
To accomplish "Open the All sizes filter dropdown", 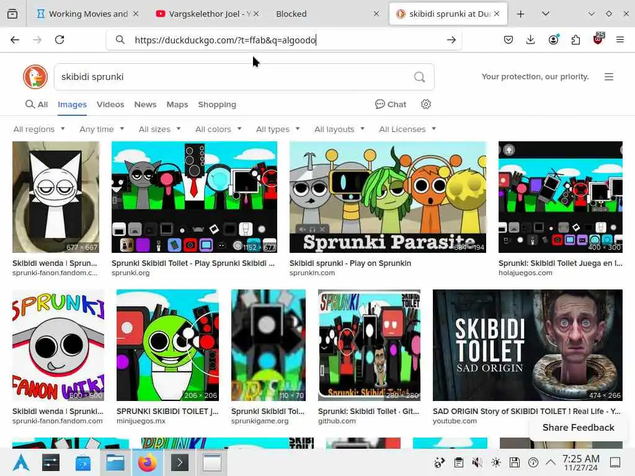I will [159, 129].
